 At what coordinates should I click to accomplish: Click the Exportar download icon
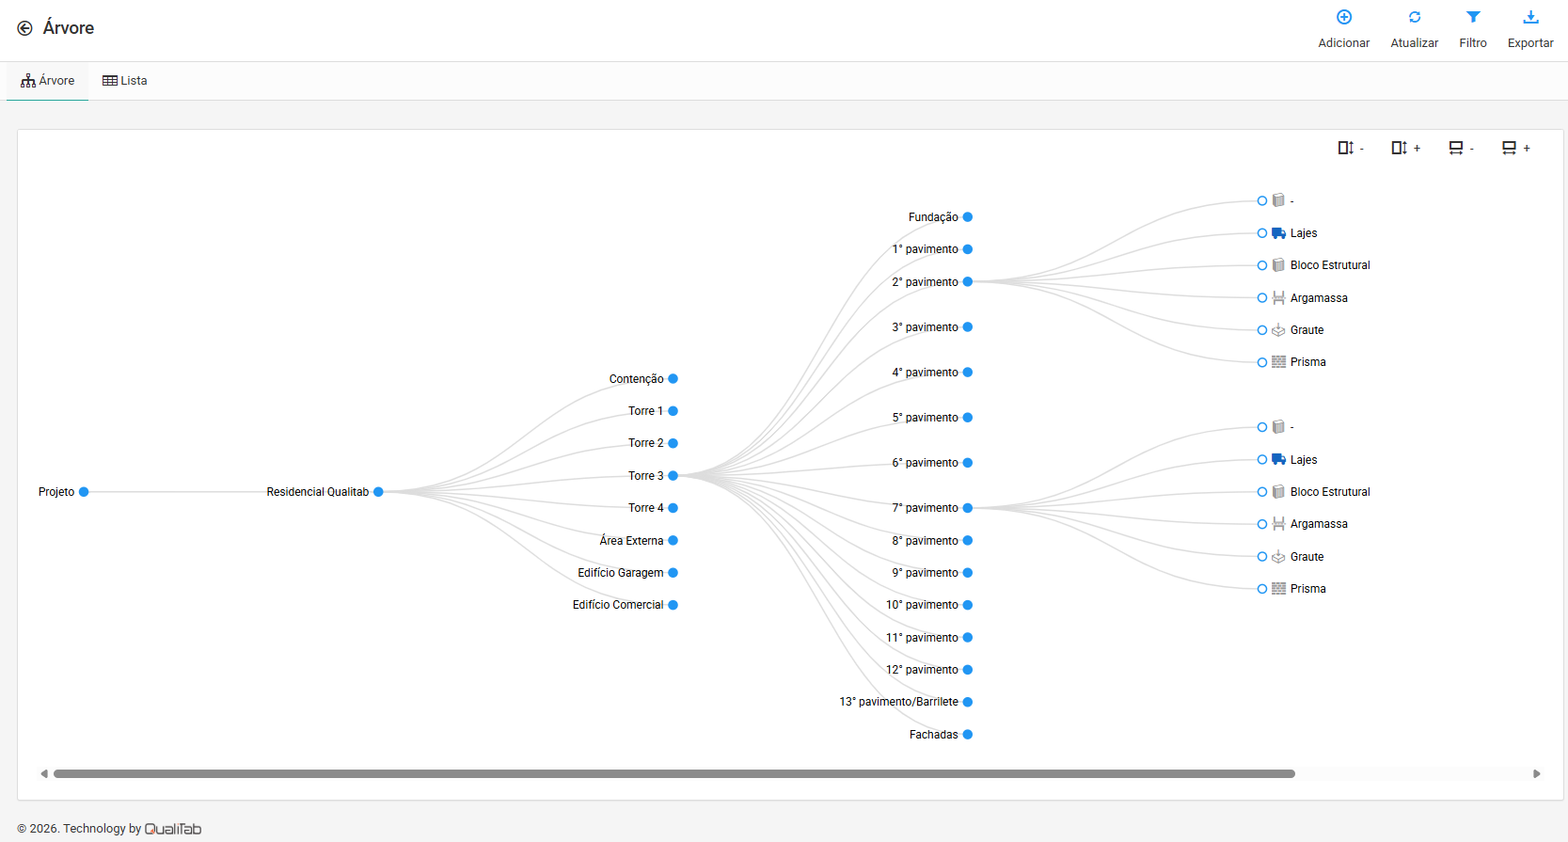pyautogui.click(x=1530, y=17)
